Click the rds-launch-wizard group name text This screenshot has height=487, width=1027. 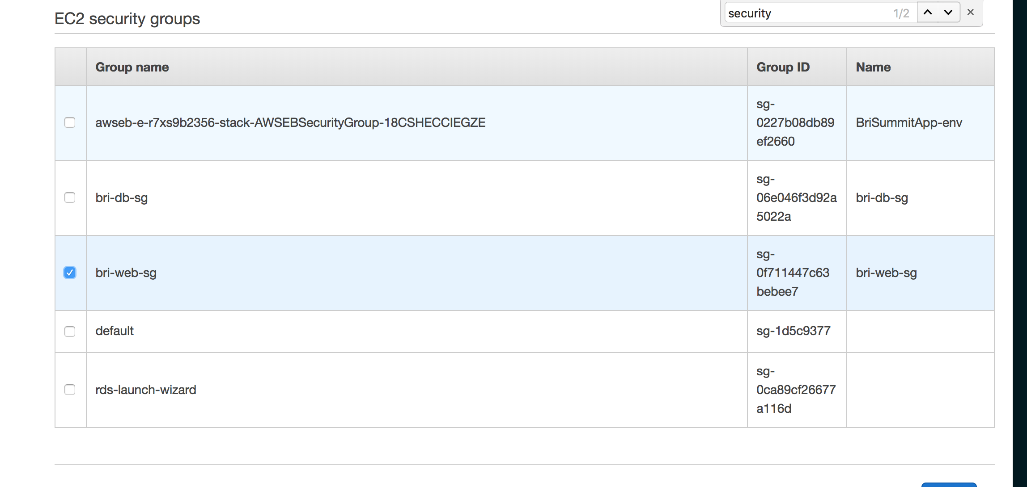point(146,390)
